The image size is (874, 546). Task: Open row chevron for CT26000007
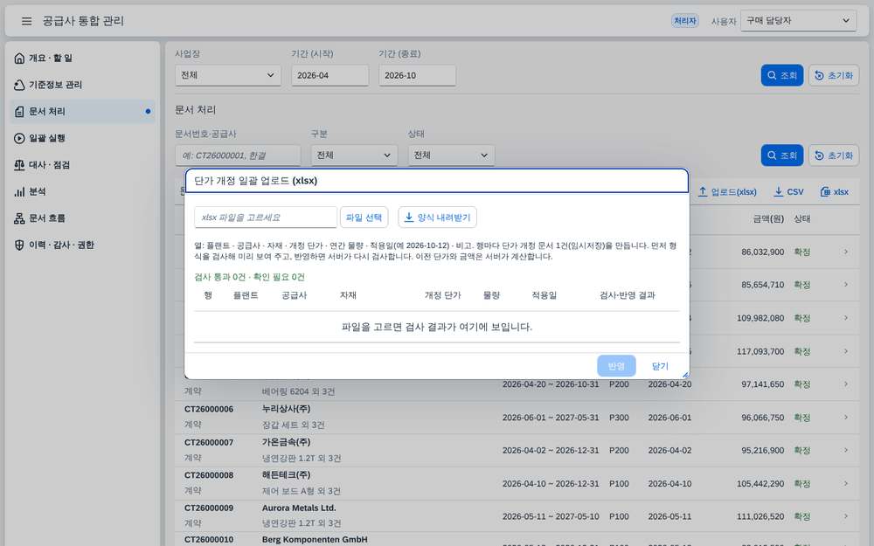tap(845, 450)
